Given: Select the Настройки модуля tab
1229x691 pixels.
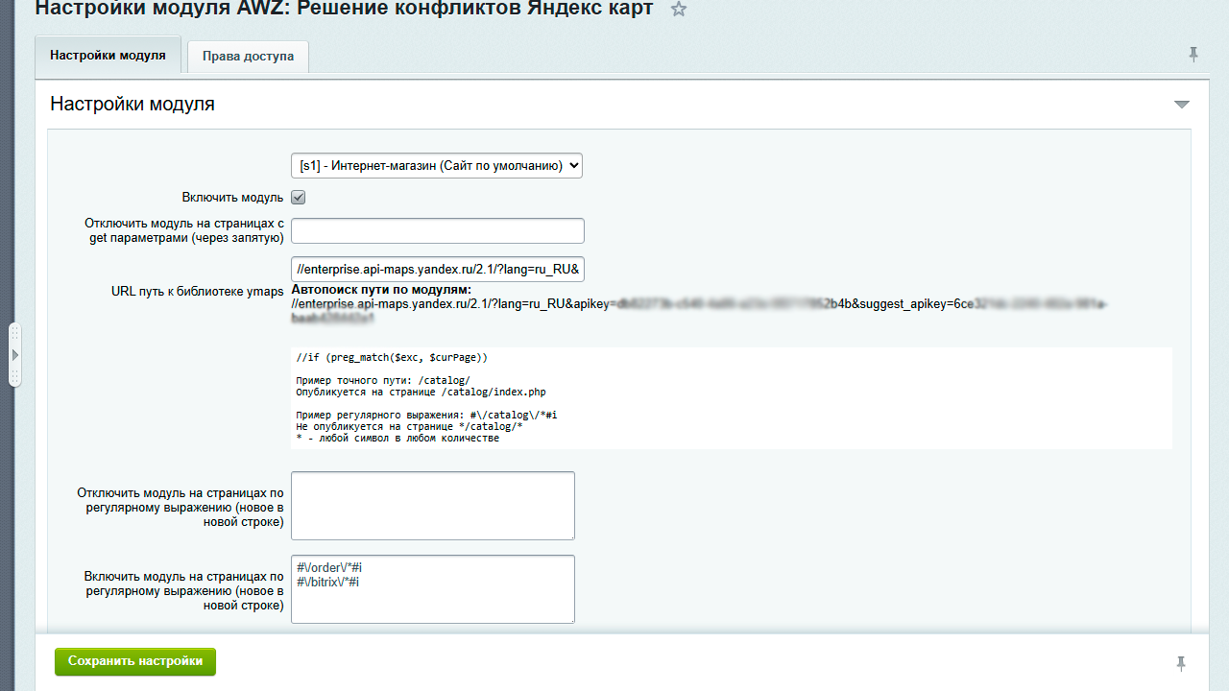Looking at the screenshot, I should click(108, 56).
